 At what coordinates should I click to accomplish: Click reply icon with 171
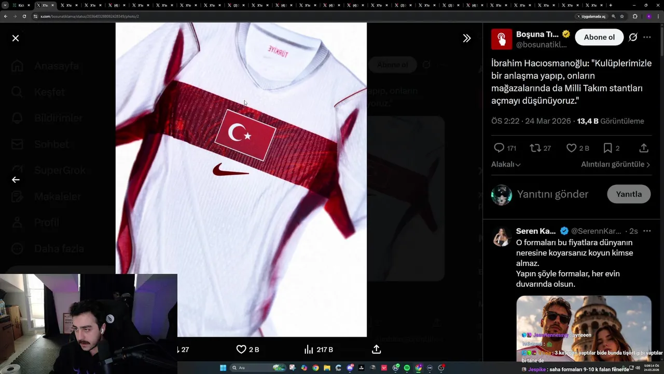click(499, 148)
